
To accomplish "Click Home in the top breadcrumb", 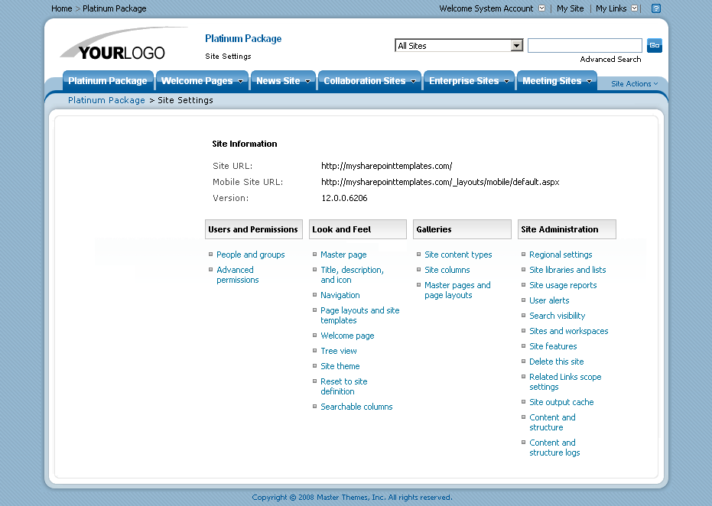I will tap(61, 8).
